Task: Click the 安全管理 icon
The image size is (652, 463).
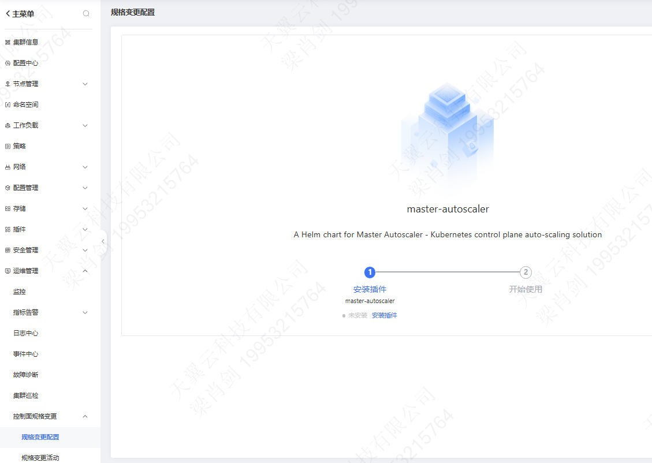Action: tap(8, 250)
